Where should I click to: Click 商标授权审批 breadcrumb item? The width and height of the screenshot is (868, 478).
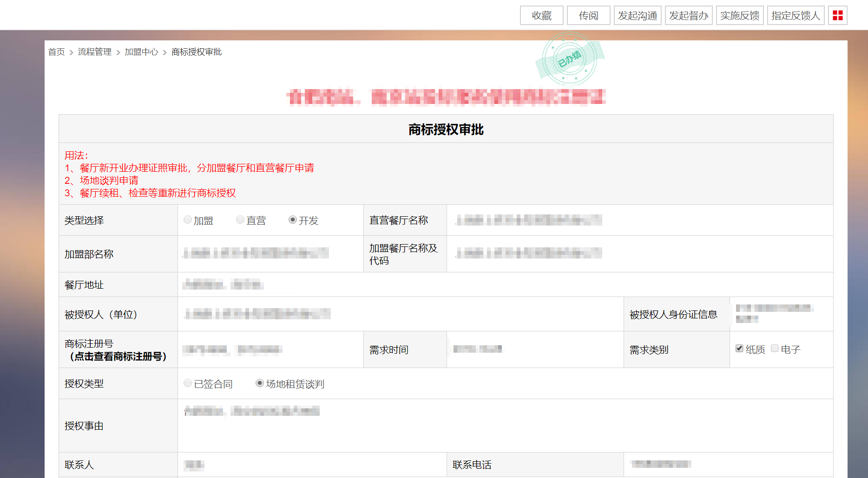(196, 52)
